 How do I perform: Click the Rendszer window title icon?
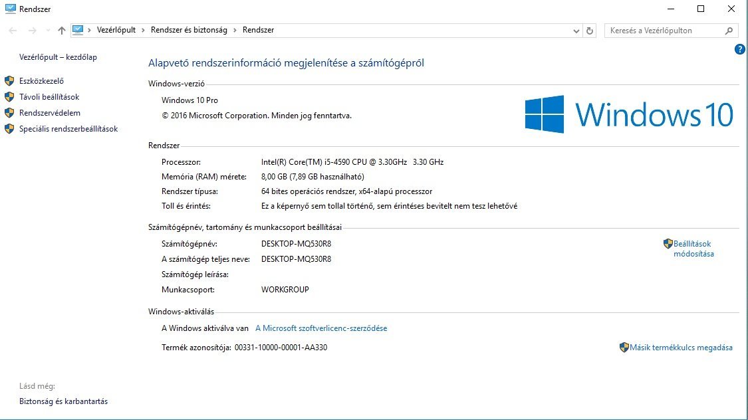(x=10, y=9)
